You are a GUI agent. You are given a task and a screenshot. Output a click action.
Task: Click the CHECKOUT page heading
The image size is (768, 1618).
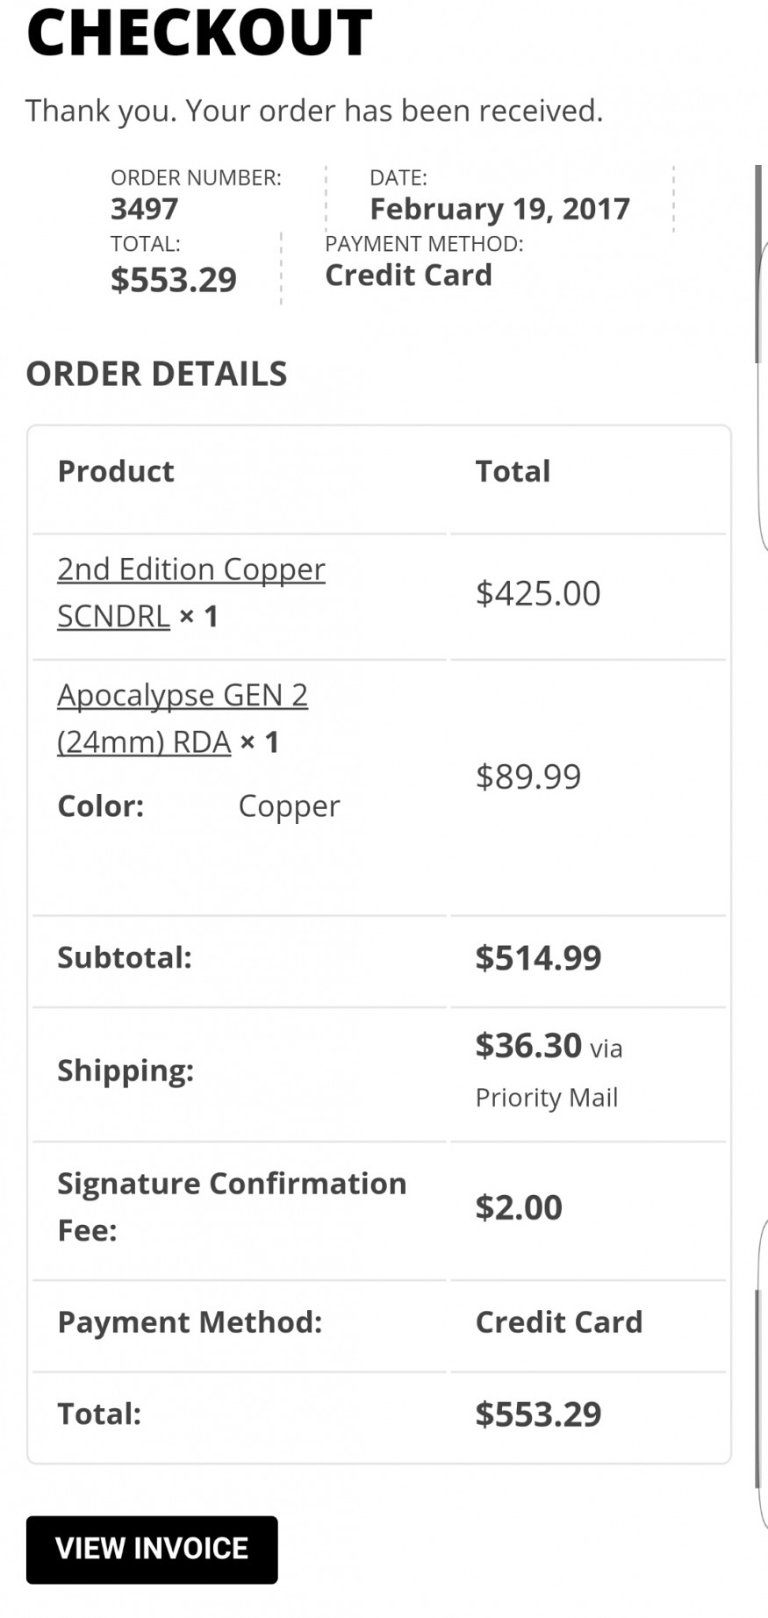point(200,33)
